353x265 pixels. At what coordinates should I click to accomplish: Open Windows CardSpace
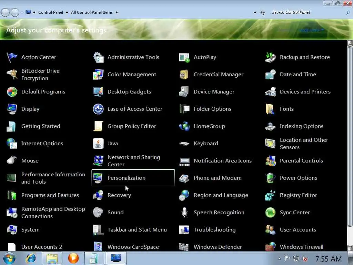pos(126,247)
